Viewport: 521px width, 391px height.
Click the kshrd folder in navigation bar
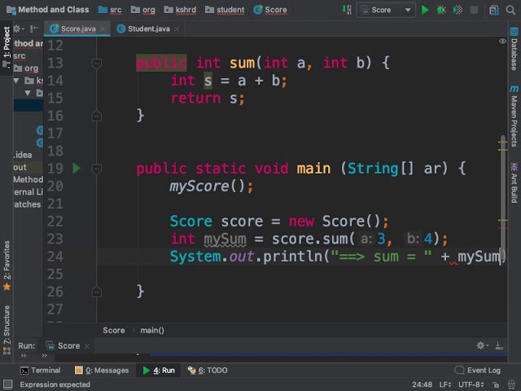[x=180, y=10]
